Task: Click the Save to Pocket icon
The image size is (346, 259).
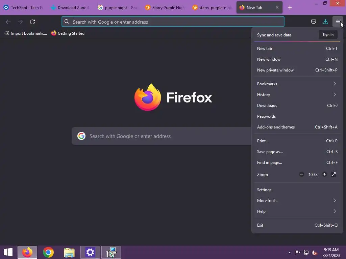Action: [x=313, y=22]
